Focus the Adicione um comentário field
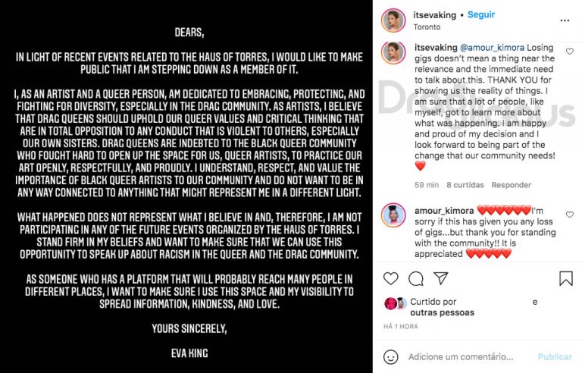Image resolution: width=582 pixels, height=373 pixels. [461, 356]
